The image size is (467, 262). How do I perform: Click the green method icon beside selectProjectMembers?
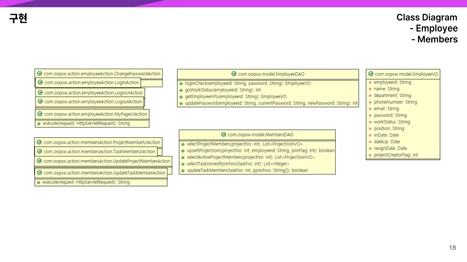pyautogui.click(x=183, y=145)
